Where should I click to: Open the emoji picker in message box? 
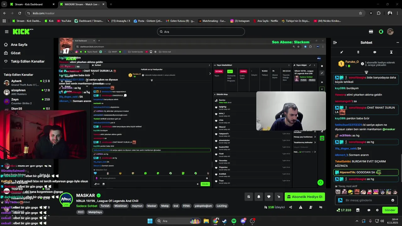pyautogui.click(x=393, y=200)
